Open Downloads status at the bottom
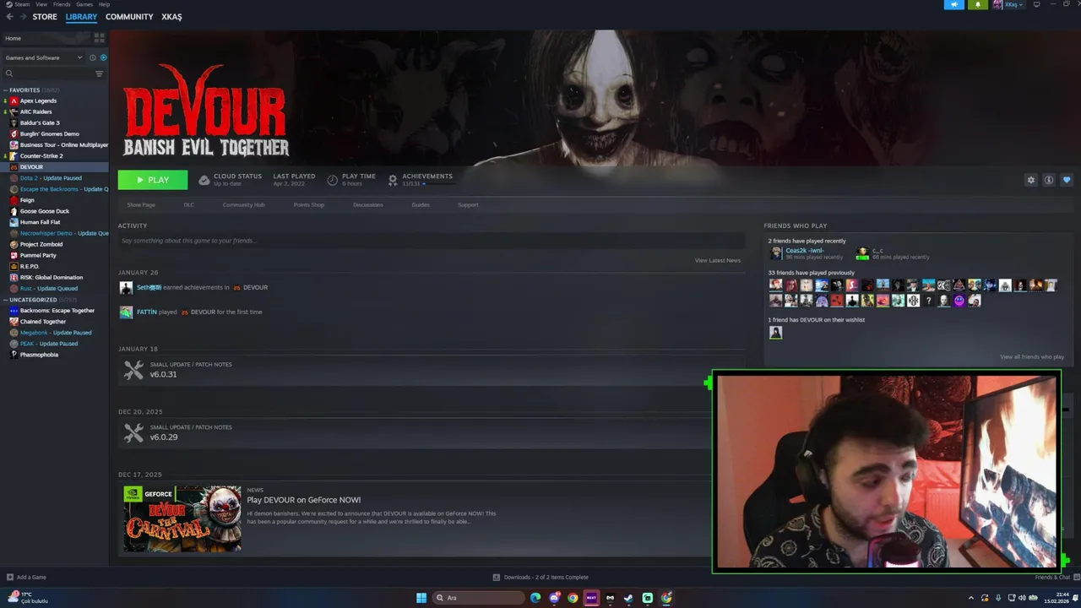 pos(540,578)
